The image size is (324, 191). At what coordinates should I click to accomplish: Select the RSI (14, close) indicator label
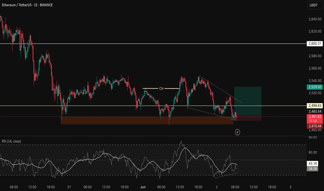pos(11,141)
